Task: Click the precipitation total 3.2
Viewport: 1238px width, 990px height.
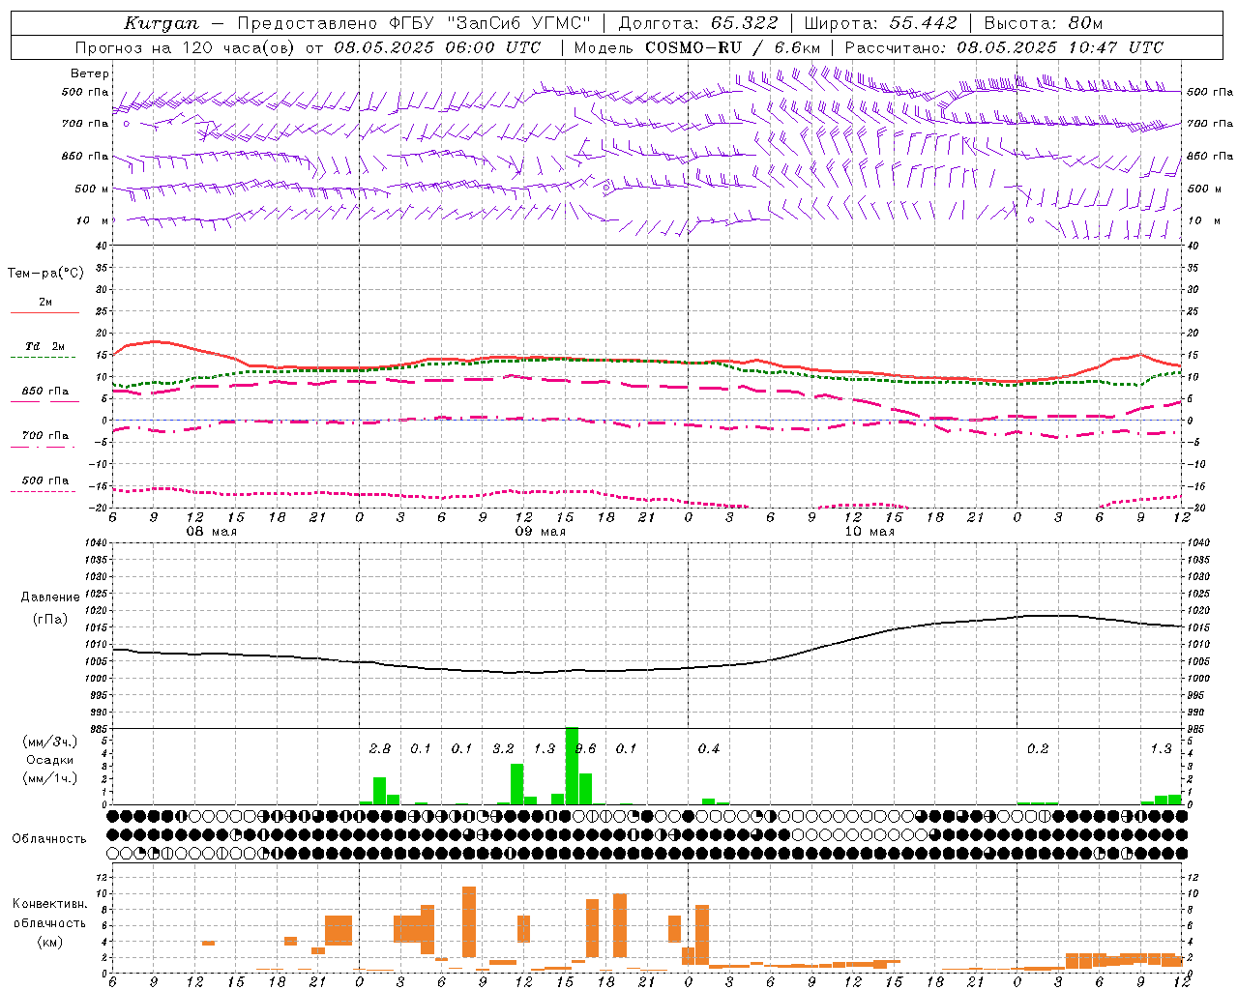Action: click(x=503, y=748)
